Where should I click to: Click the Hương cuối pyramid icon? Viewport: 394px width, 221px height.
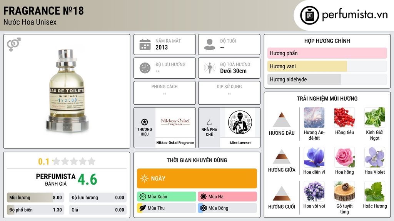(x=282, y=193)
